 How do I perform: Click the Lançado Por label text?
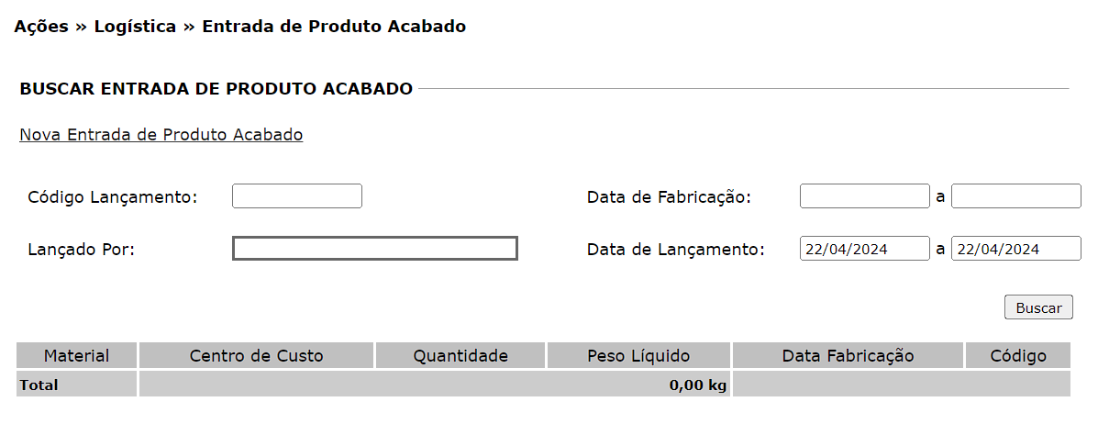click(82, 249)
